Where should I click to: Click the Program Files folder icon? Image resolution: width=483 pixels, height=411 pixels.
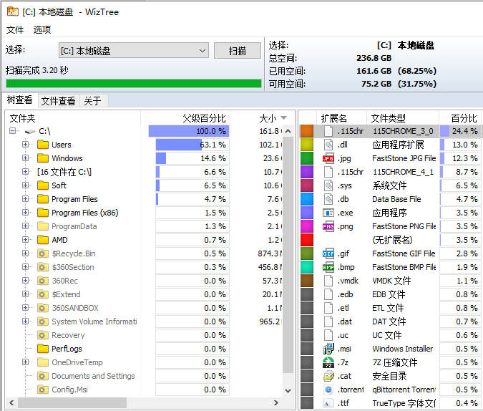tap(43, 199)
